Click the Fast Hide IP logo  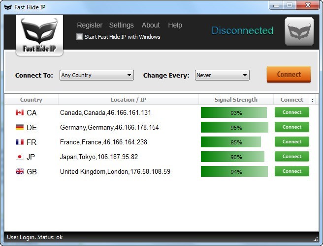tap(39, 35)
